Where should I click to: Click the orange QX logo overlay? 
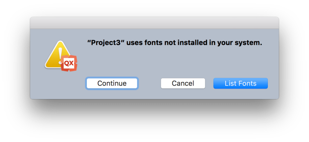(x=69, y=63)
